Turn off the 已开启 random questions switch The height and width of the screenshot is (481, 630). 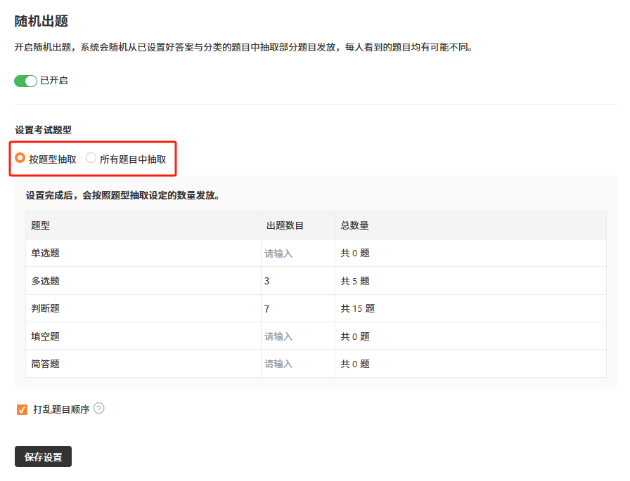[26, 81]
